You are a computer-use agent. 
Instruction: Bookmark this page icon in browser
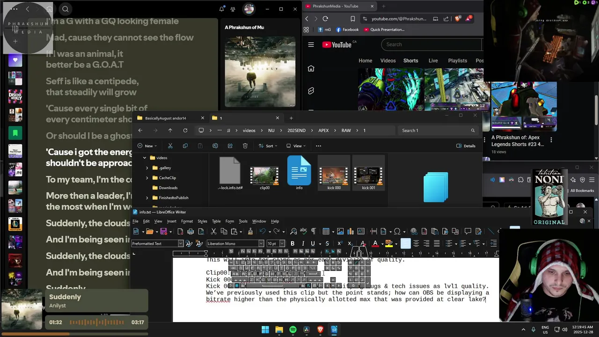353,19
